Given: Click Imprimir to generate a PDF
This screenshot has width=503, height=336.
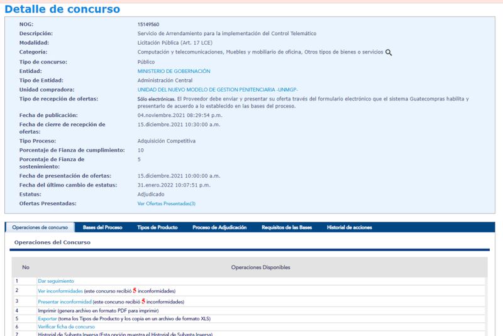Looking at the screenshot, I should (49, 310).
